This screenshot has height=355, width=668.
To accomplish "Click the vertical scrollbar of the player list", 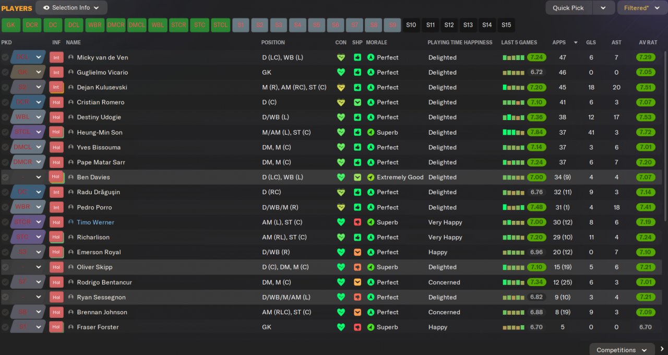I will pos(665,136).
